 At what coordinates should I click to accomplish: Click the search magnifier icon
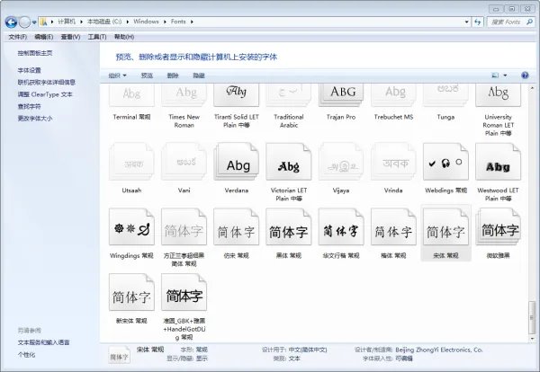[529, 22]
